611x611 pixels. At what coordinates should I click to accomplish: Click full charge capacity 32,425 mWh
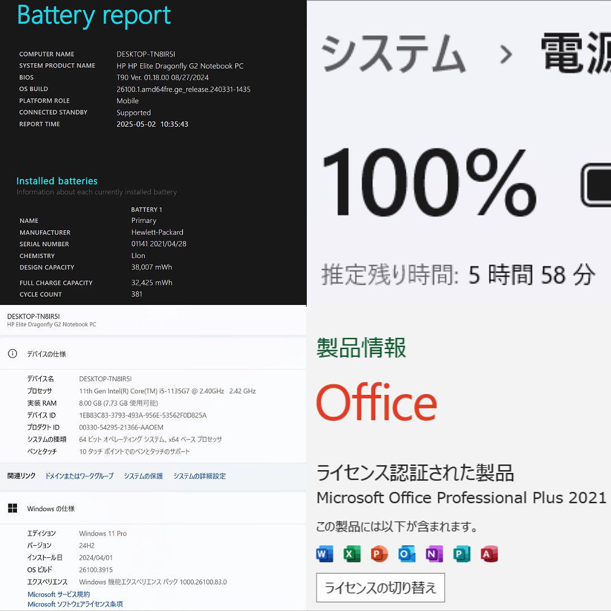tap(152, 282)
